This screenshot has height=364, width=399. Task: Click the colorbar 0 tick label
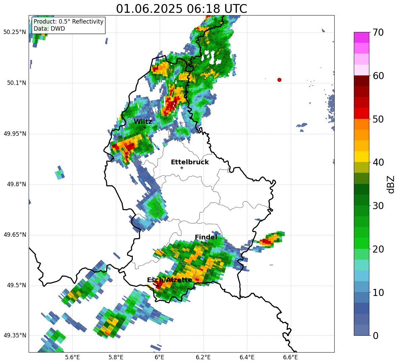point(375,335)
